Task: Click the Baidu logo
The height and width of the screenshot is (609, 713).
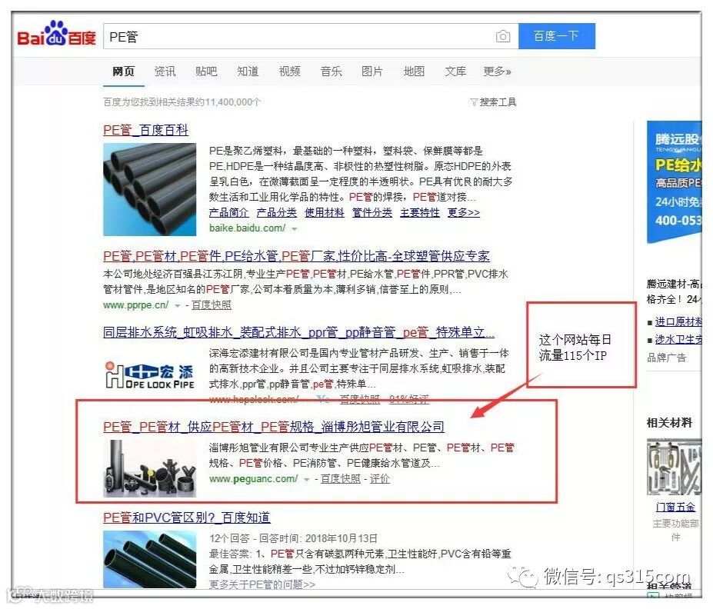Action: point(56,34)
